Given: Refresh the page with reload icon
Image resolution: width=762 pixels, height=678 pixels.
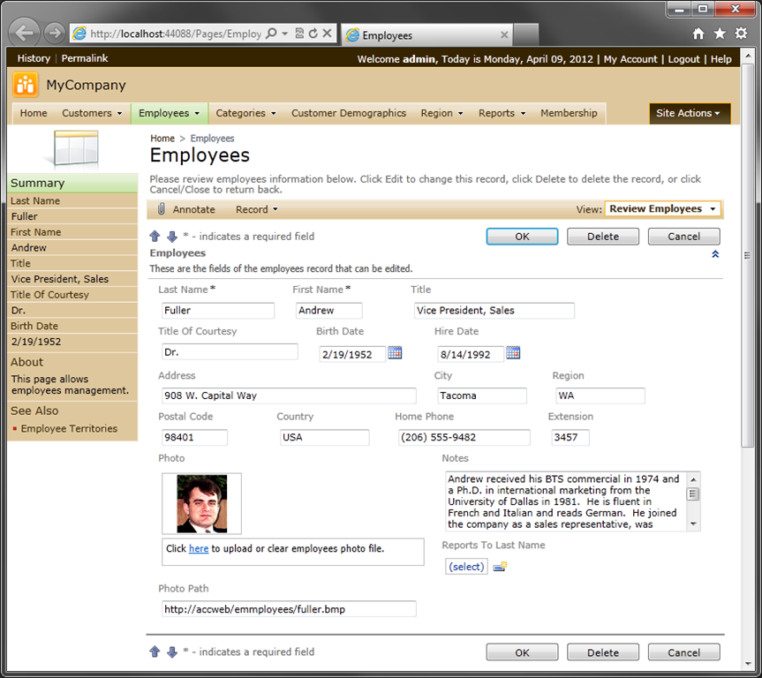Looking at the screenshot, I should (313, 33).
